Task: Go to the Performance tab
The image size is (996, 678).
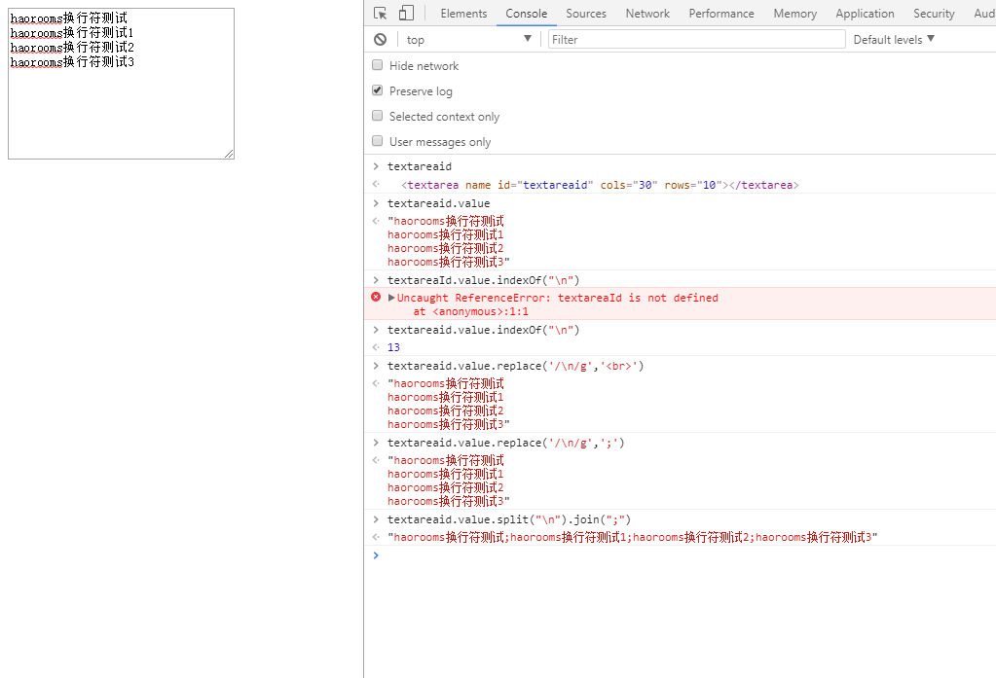Action: tap(721, 14)
